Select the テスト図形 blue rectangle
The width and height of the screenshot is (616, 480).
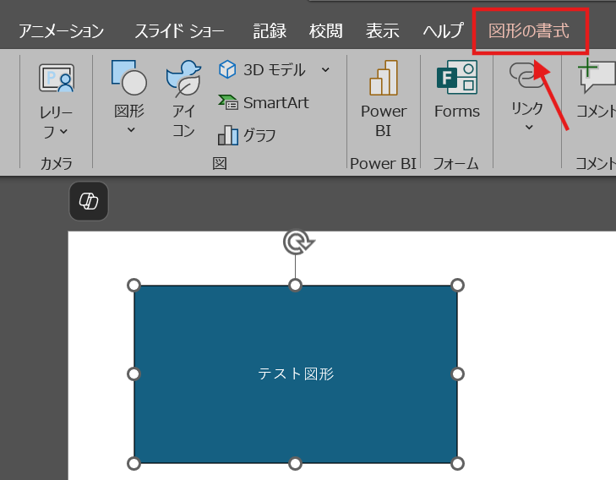296,374
